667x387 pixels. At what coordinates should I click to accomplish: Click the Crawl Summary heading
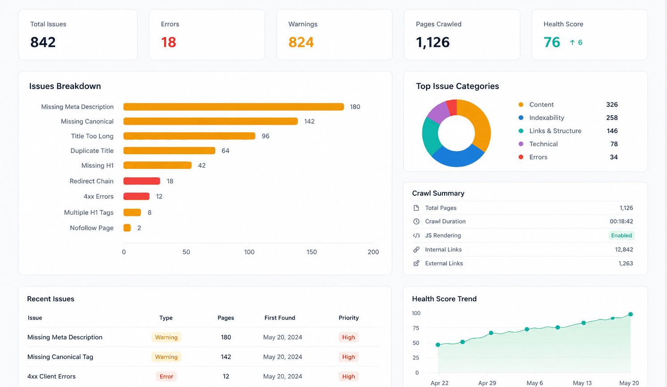[x=438, y=193]
